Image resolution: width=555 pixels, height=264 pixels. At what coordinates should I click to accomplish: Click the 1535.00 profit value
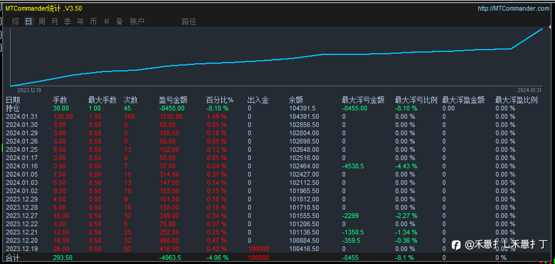coord(171,116)
